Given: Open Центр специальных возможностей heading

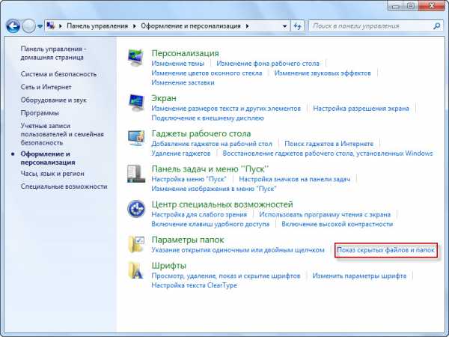Looking at the screenshot, I should click(222, 204).
